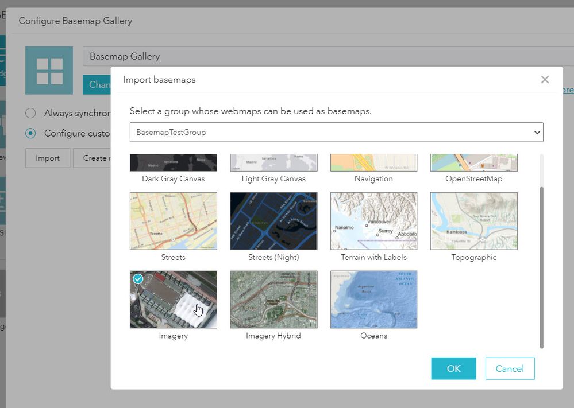
Task: Click the Dark Gray Canvas label
Action: (x=174, y=179)
